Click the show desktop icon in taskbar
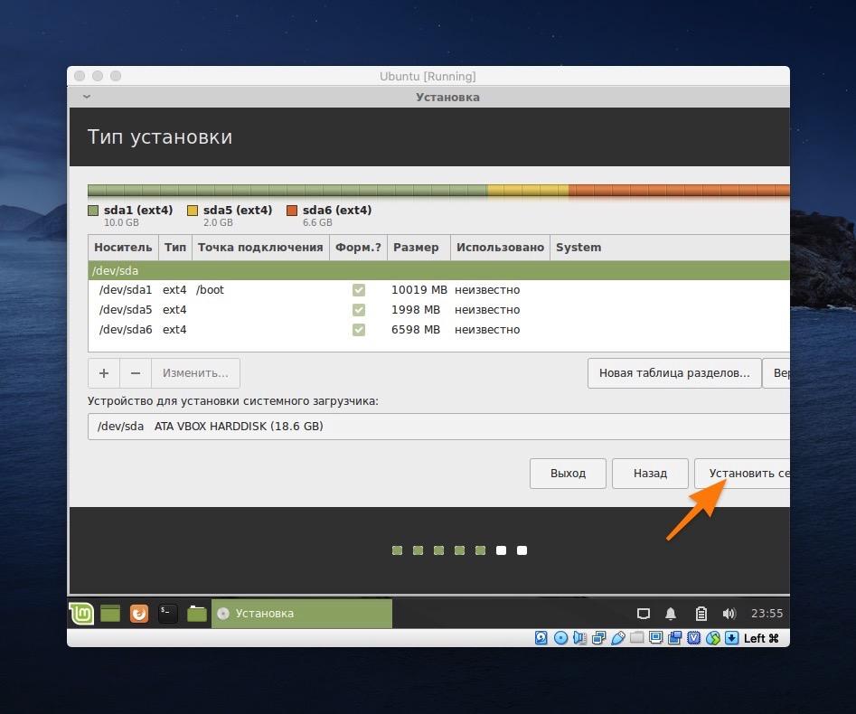The height and width of the screenshot is (714, 856). [110, 614]
